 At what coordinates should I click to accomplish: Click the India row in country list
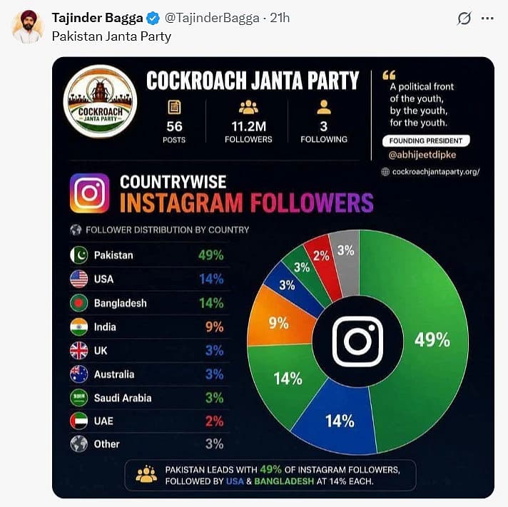149,327
